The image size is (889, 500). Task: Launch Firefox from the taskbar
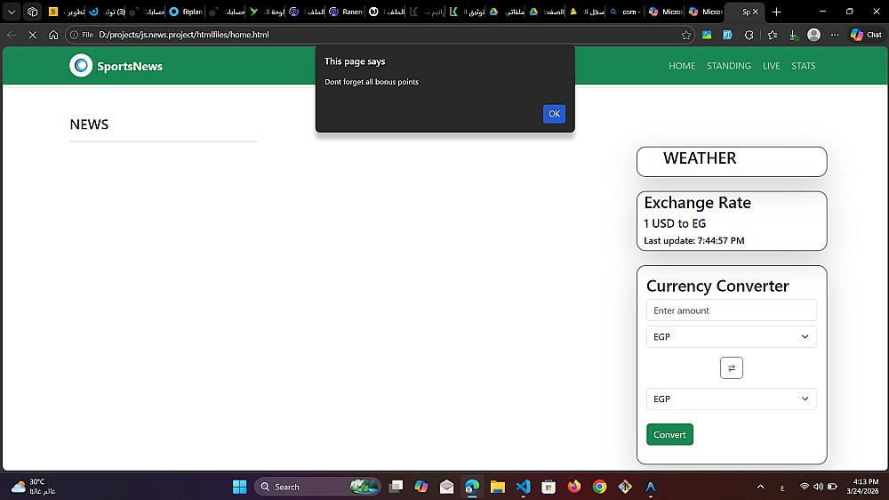tap(573, 487)
